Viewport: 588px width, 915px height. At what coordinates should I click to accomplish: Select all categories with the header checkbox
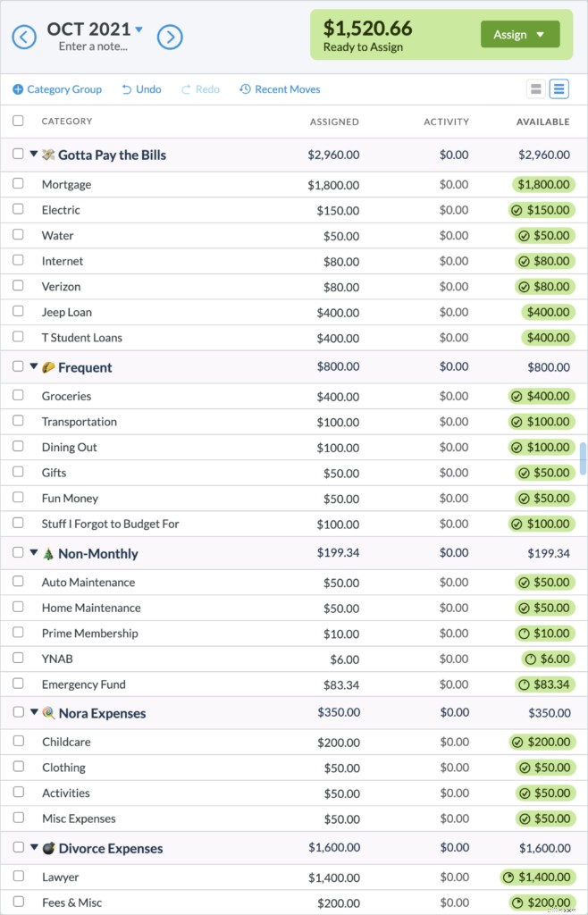click(19, 122)
